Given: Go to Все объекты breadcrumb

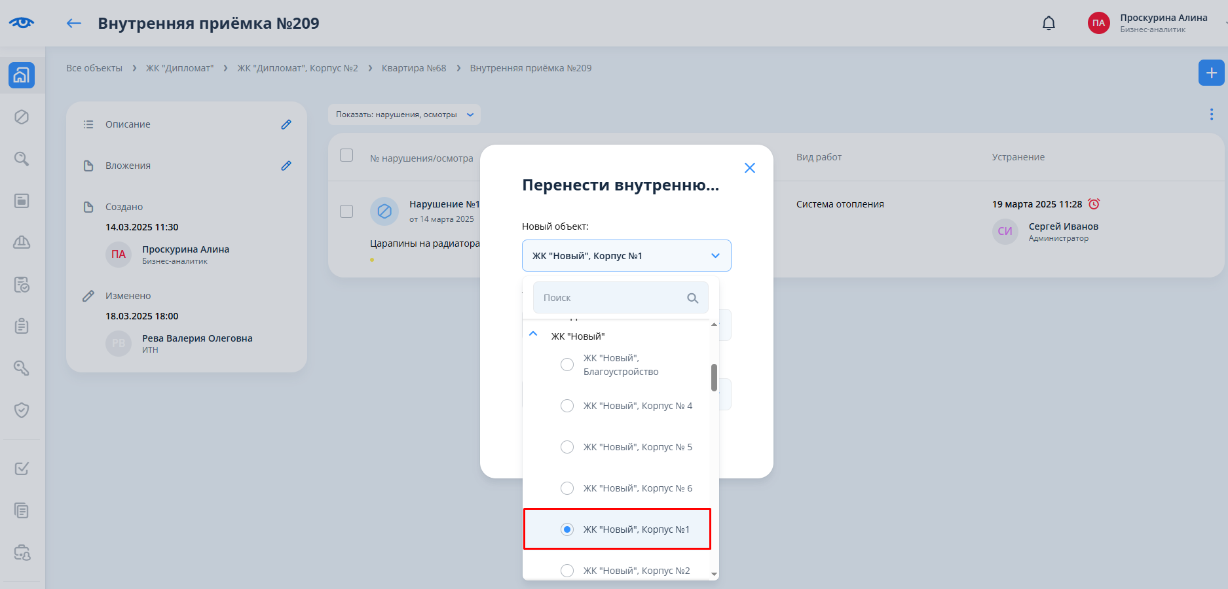Looking at the screenshot, I should [94, 68].
